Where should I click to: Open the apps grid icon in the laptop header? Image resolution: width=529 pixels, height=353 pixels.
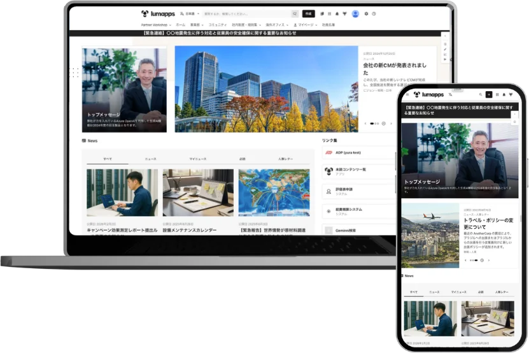[329, 14]
